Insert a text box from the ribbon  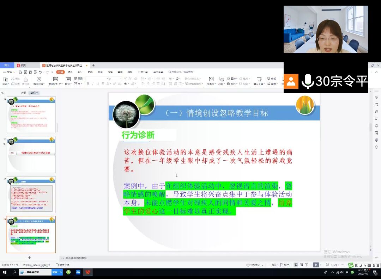[x=211, y=80]
